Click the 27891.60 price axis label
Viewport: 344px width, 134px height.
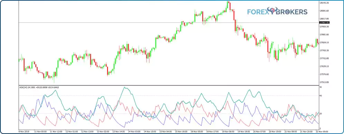pyautogui.click(x=325, y=34)
